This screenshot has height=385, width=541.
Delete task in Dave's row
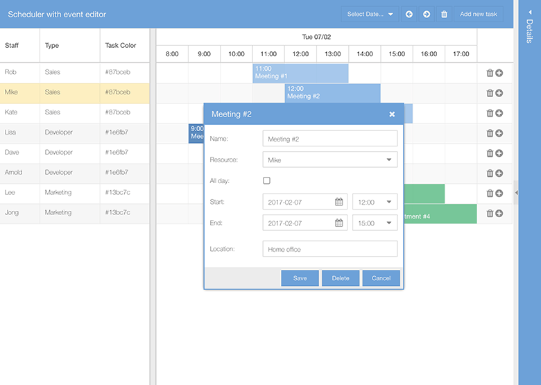tap(490, 153)
